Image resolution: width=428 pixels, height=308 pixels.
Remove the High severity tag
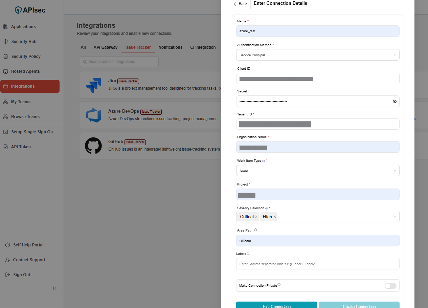coord(275,217)
